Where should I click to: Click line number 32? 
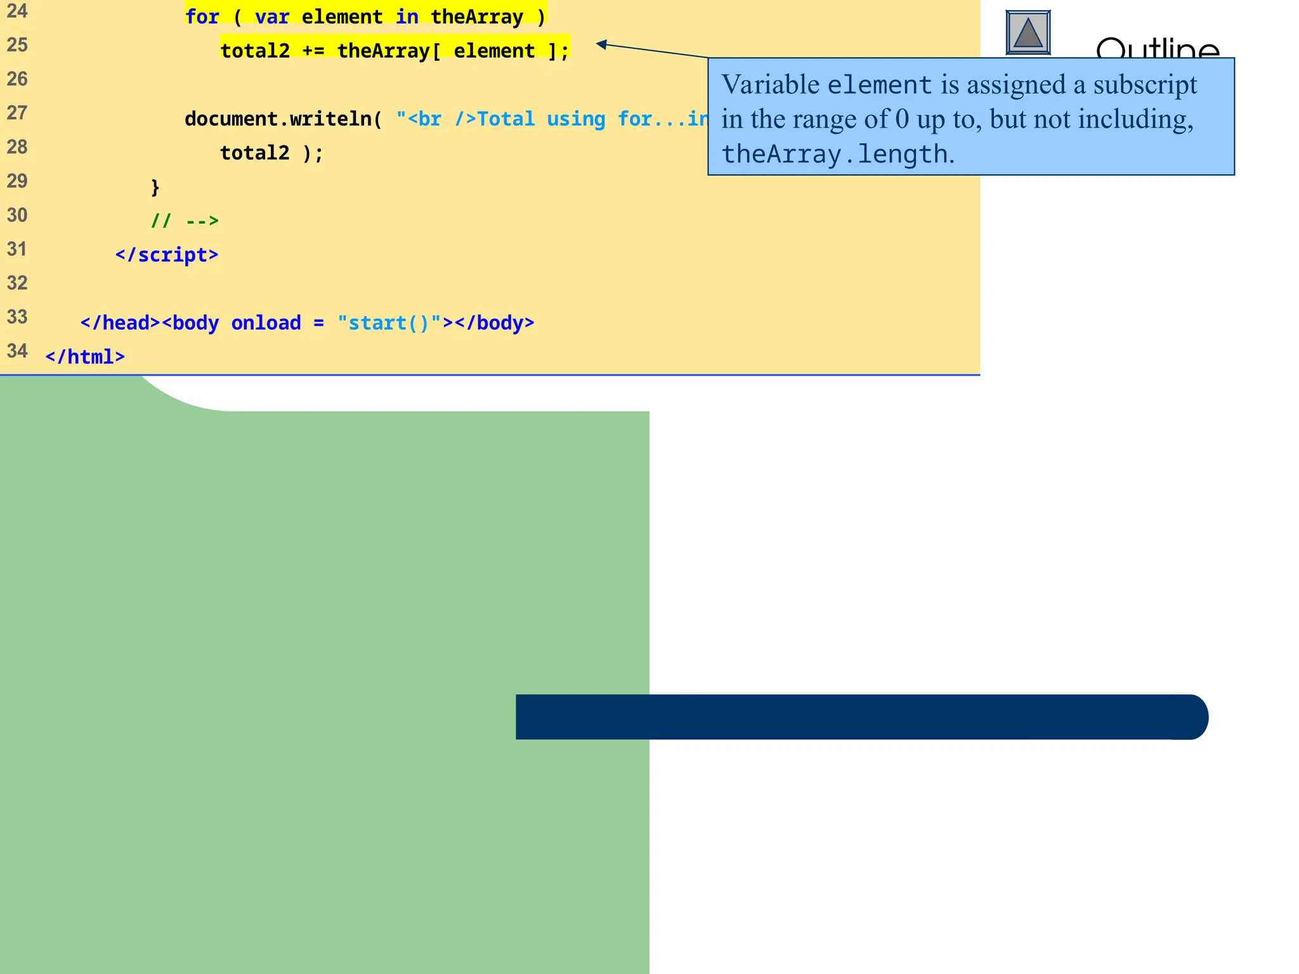[x=17, y=283]
